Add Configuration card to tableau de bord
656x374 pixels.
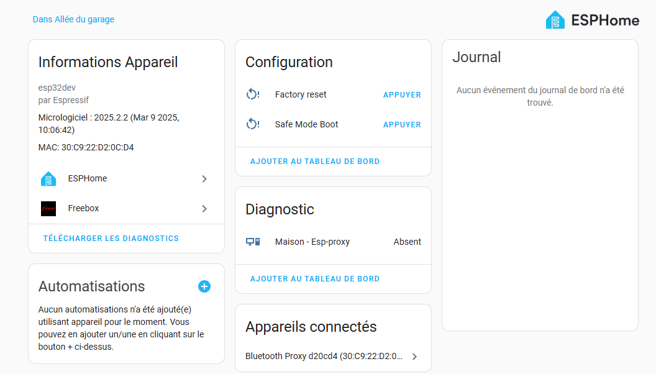(315, 162)
